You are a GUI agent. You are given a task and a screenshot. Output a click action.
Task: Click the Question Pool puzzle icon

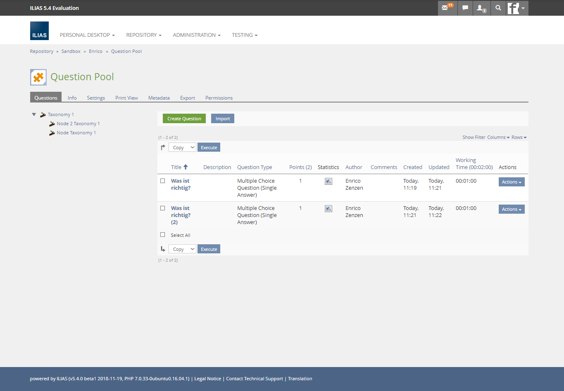point(38,77)
